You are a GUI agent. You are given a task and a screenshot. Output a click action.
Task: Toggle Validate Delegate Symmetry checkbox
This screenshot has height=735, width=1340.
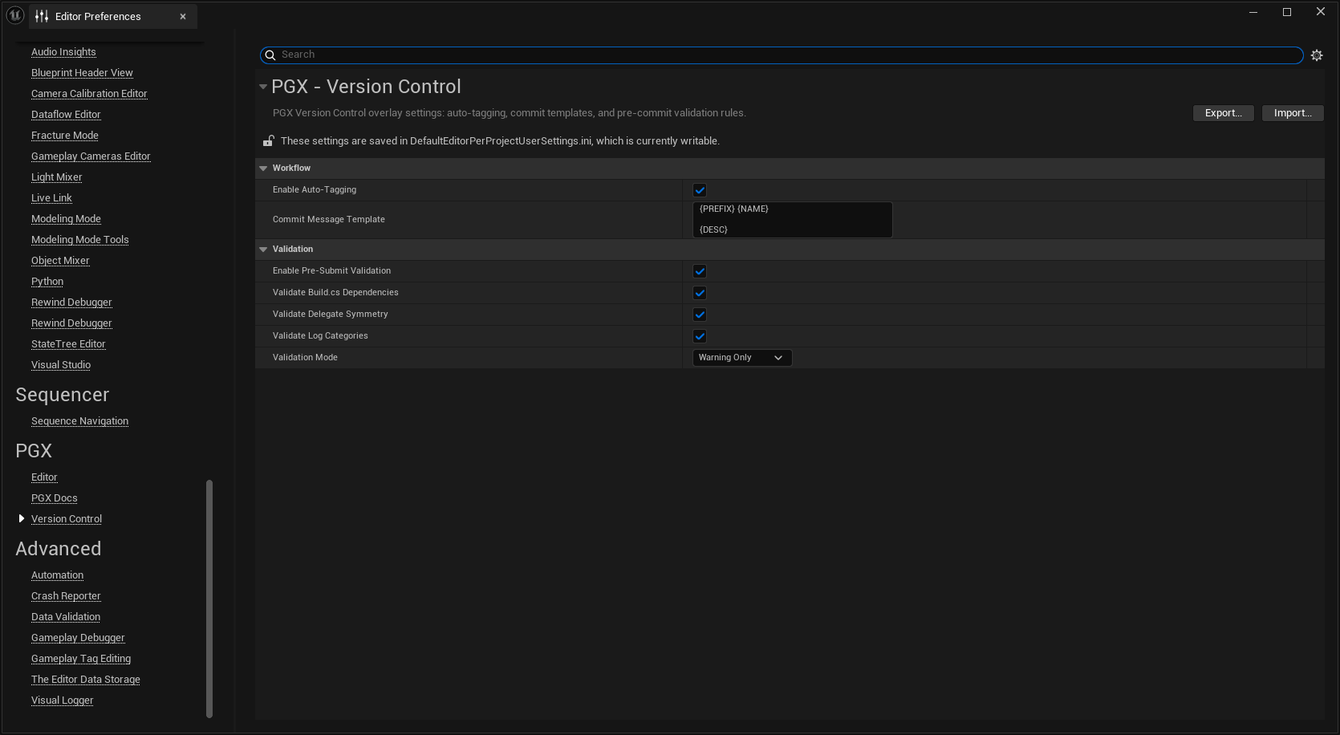coord(700,315)
